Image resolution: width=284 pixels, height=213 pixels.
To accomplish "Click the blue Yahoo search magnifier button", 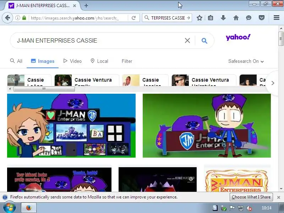I will coord(204,40).
